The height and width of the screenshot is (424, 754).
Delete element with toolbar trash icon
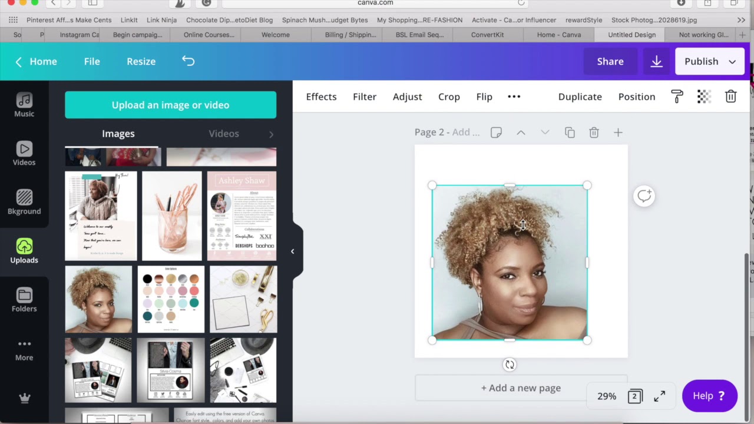pos(730,97)
